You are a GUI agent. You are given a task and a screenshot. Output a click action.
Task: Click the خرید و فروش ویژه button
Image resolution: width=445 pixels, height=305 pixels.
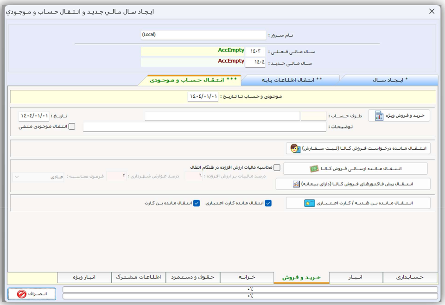tap(399, 116)
